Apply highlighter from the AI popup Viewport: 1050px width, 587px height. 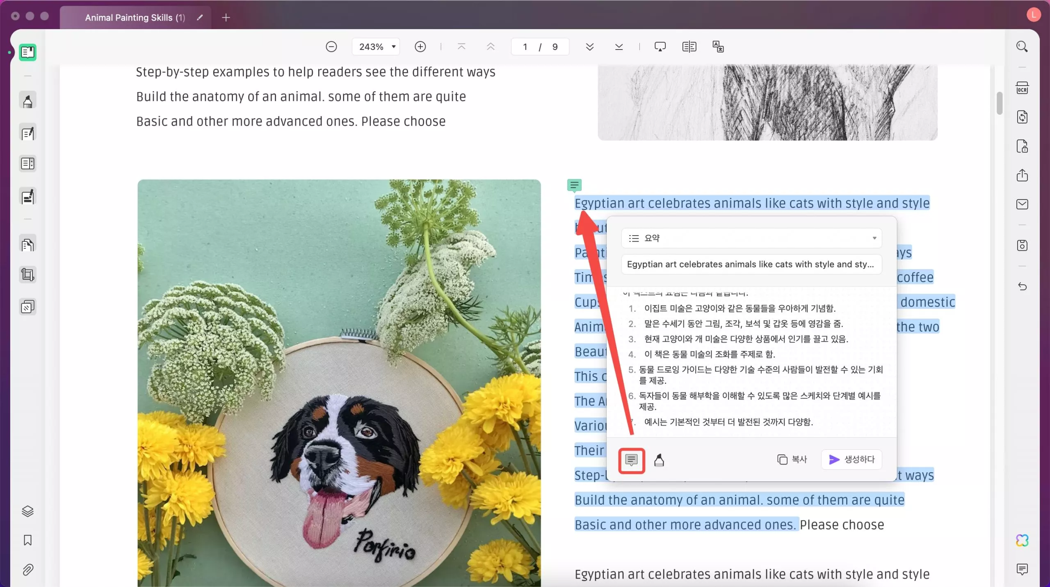(x=659, y=460)
